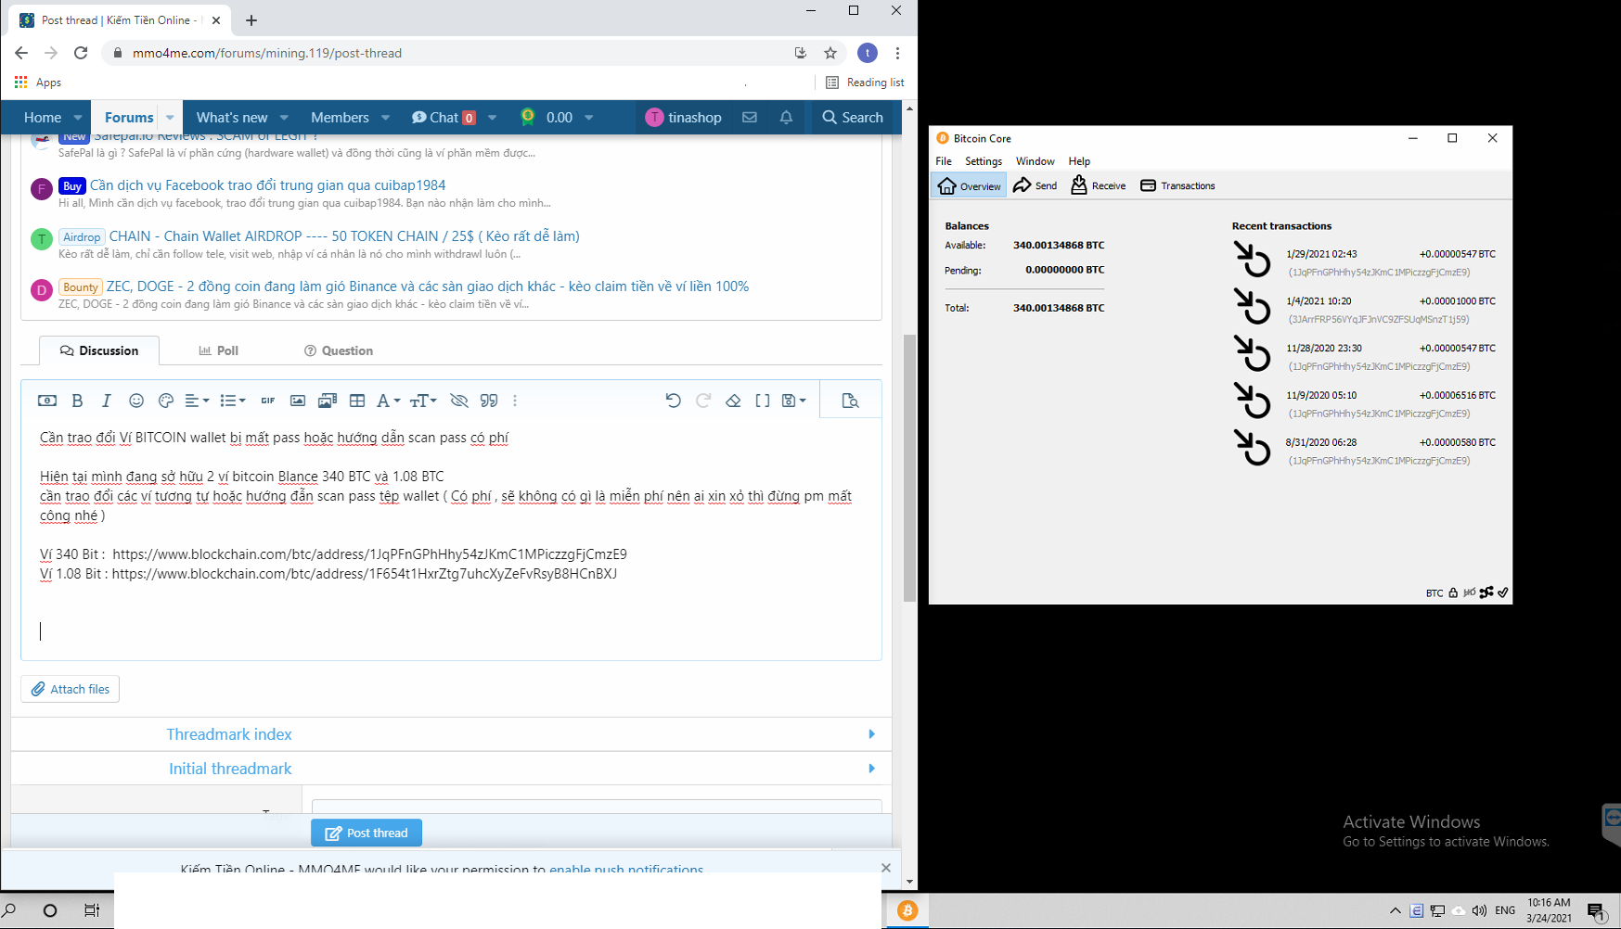The width and height of the screenshot is (1621, 929).
Task: Open the Smilies picker in the editor
Action: pyautogui.click(x=136, y=401)
